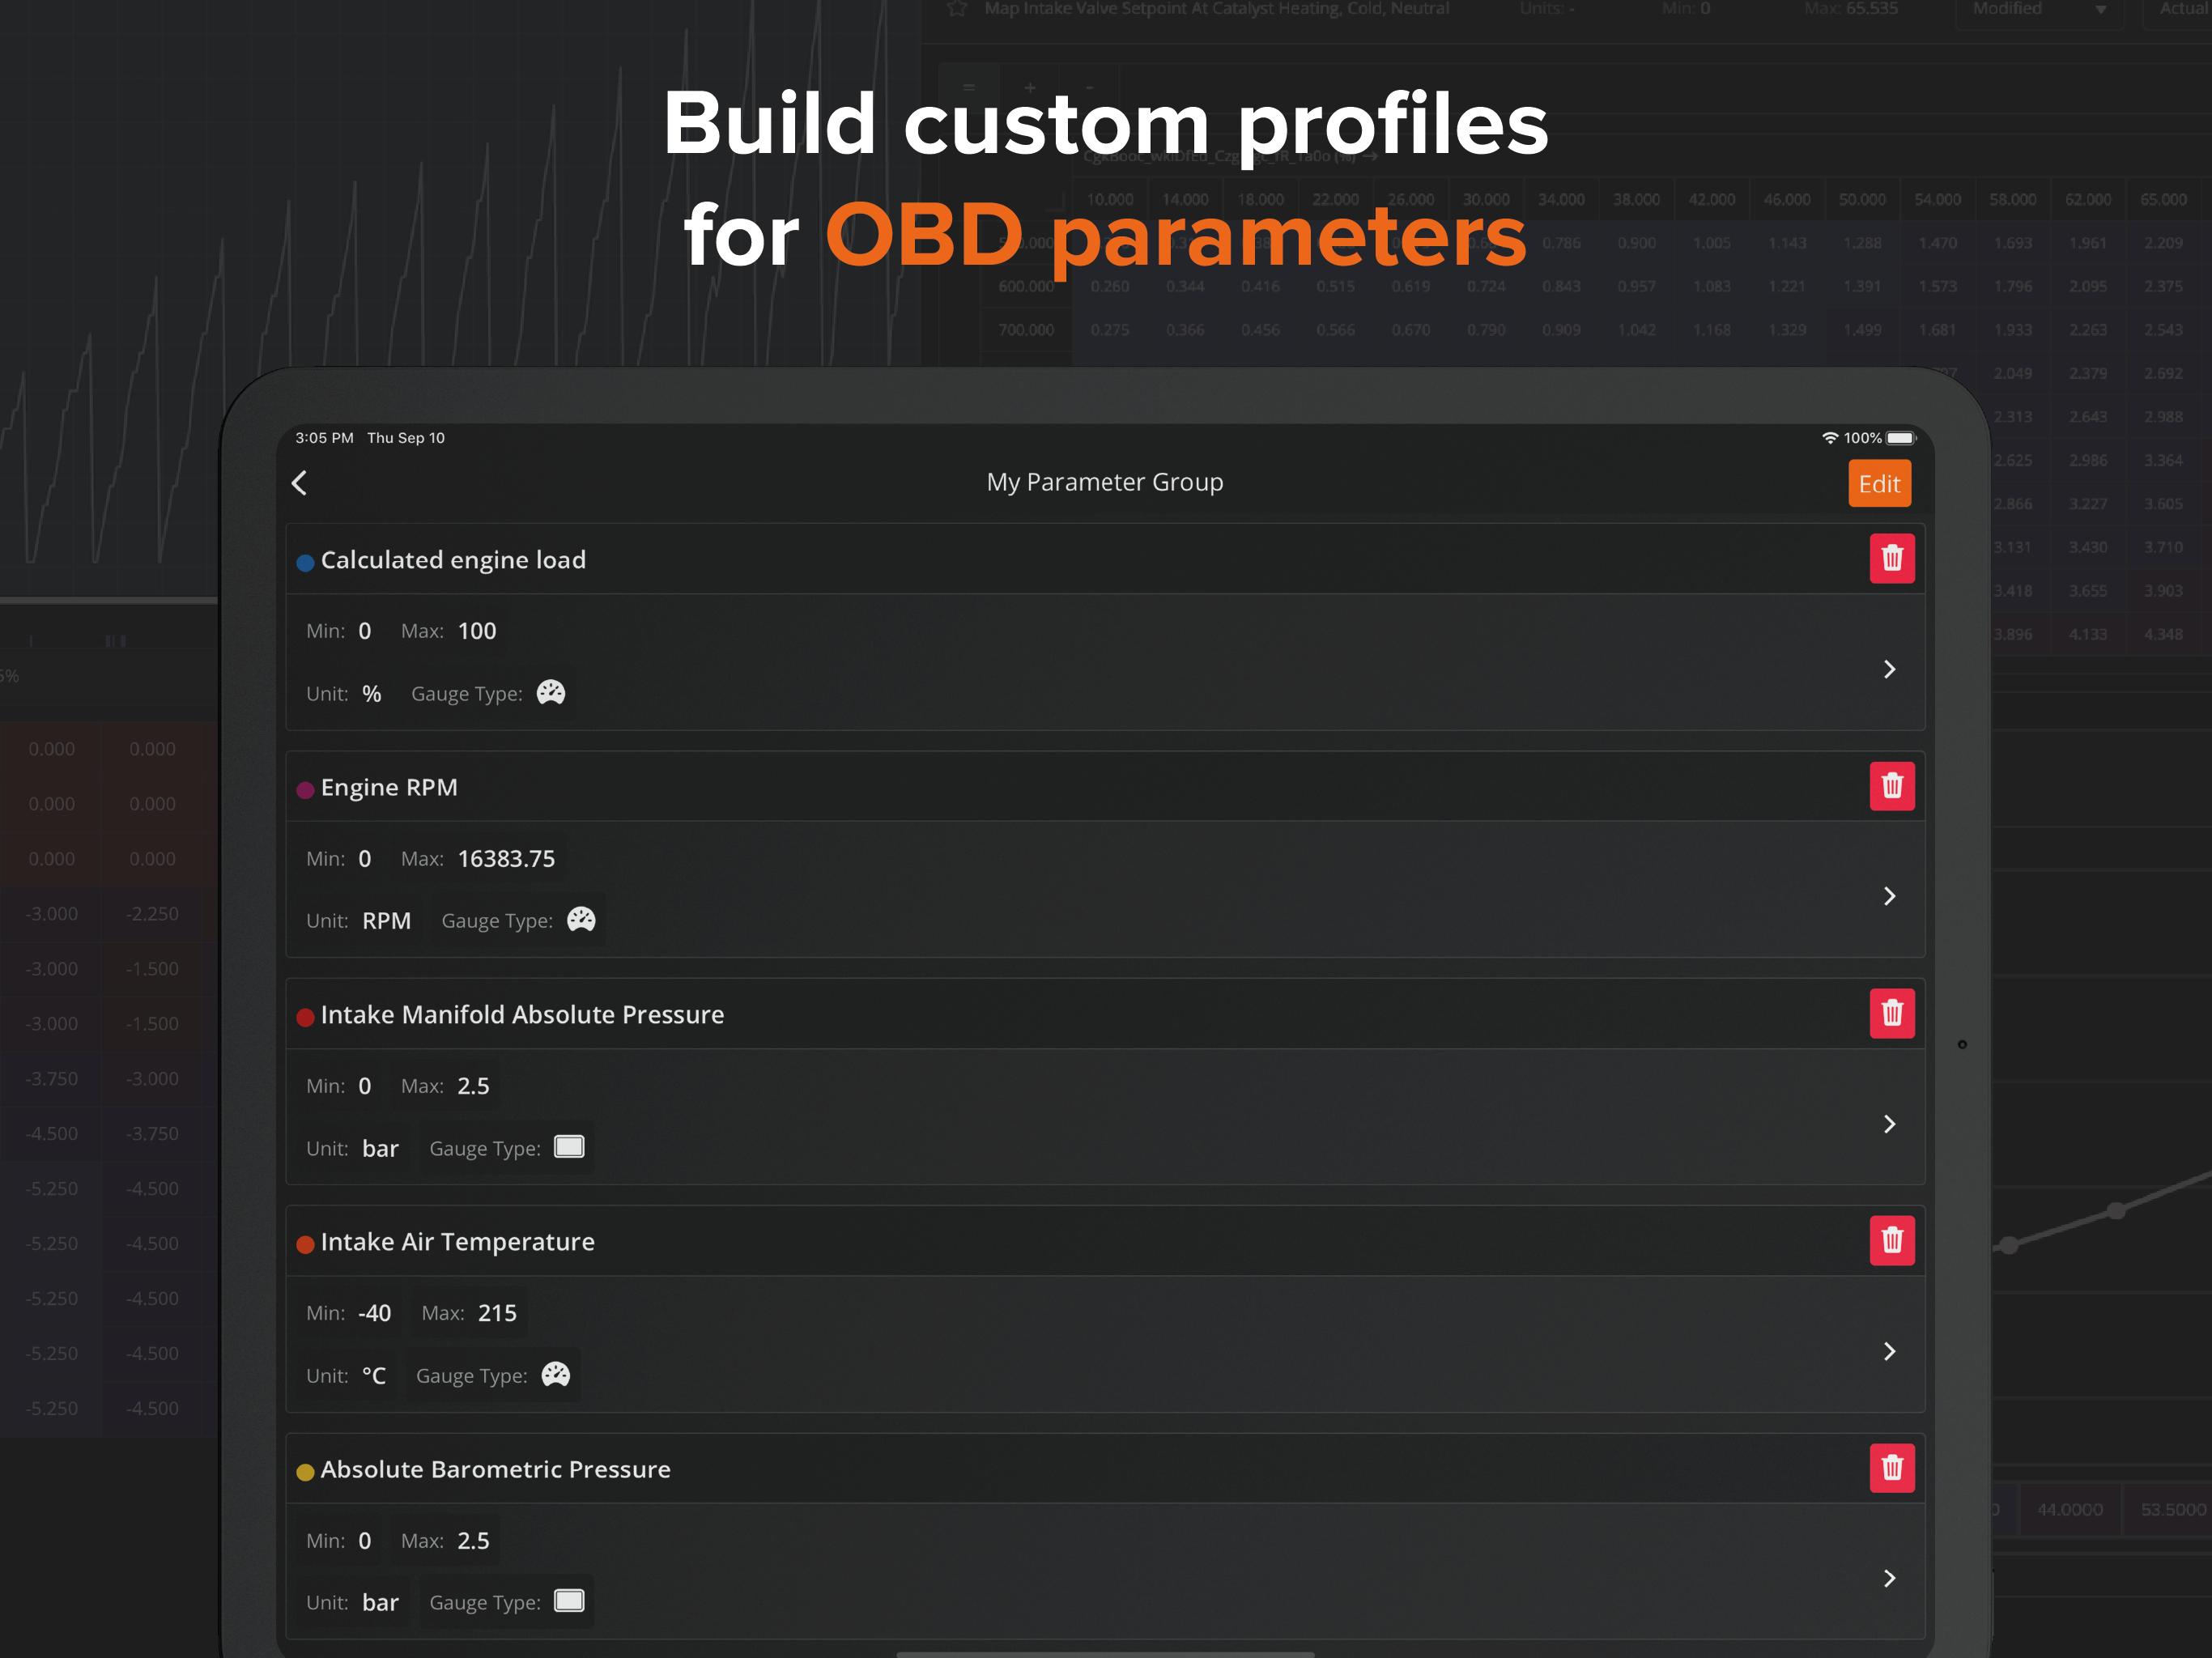Remove Intake Manifold Absolute Pressure via trash icon
Viewport: 2212px width, 1658px height.
[x=1892, y=1013]
